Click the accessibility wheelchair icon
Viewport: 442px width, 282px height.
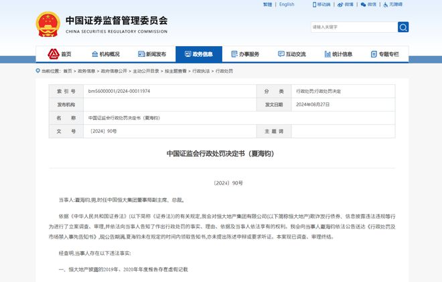point(385,5)
